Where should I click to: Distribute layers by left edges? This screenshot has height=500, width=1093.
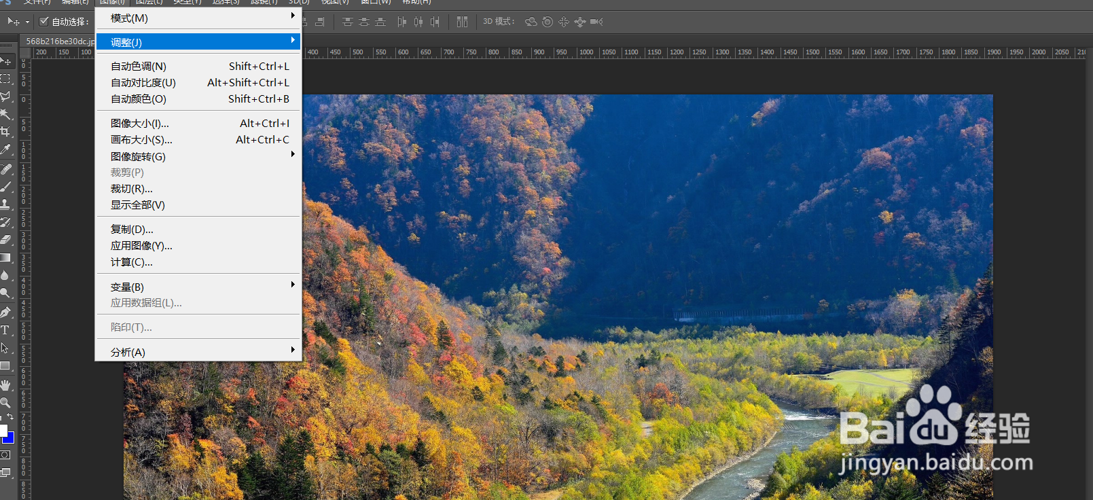402,22
